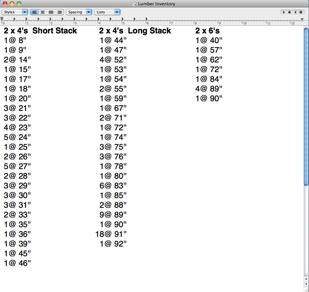
Task: Place cursor on the line 3@ 75"
Action: click(x=113, y=147)
